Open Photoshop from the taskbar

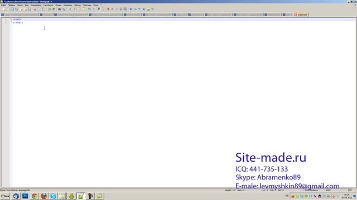pyautogui.click(x=25, y=196)
